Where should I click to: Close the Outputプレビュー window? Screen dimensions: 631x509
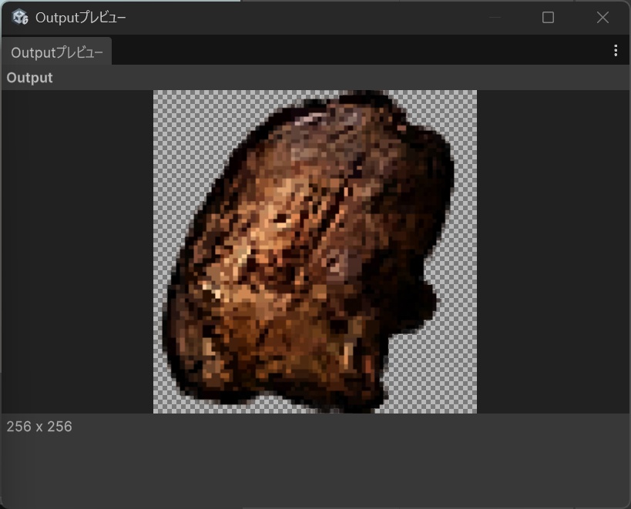602,17
